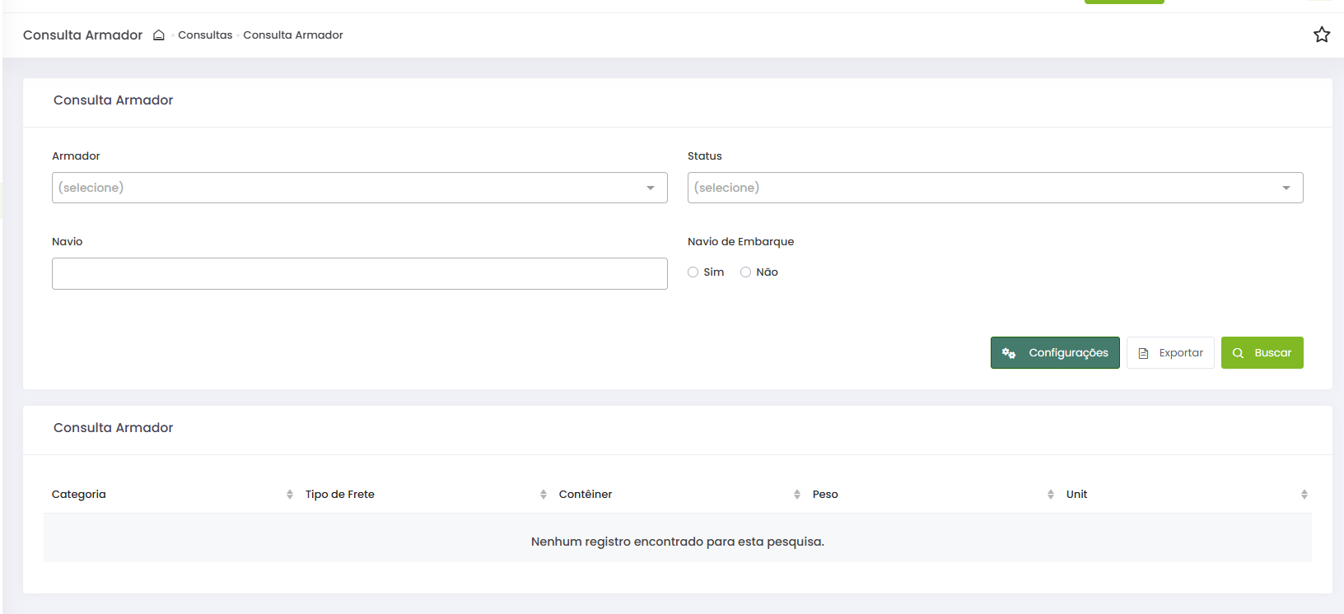The height and width of the screenshot is (614, 1344).
Task: Click the green Buscar button
Action: coord(1262,352)
